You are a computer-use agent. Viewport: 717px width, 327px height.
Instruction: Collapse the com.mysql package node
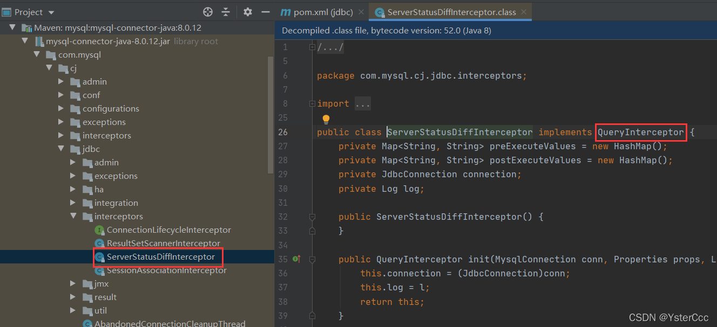(x=37, y=54)
